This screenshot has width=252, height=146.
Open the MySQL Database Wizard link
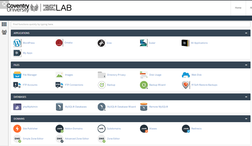121,107
